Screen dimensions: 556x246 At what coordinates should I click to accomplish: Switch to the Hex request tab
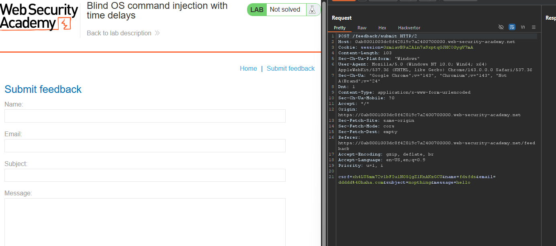pyautogui.click(x=382, y=28)
